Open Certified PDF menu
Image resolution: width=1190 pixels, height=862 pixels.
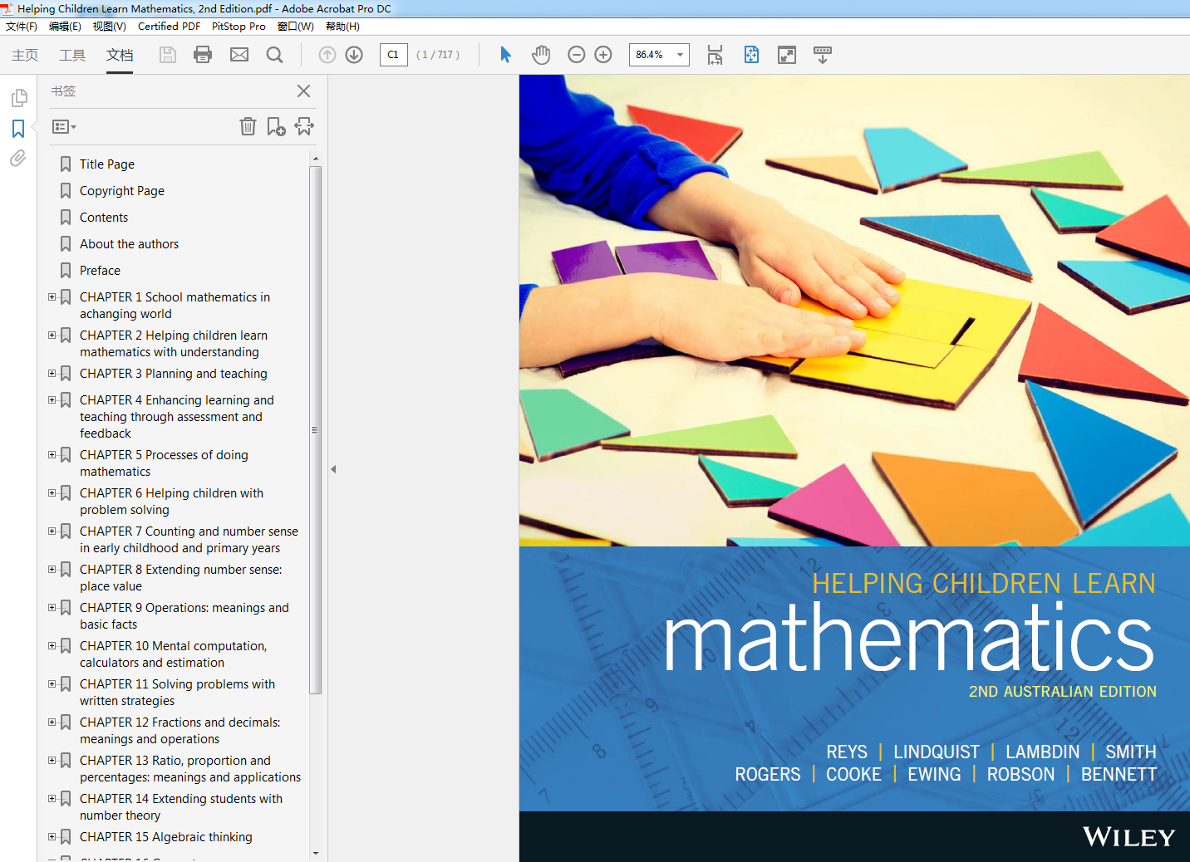169,27
